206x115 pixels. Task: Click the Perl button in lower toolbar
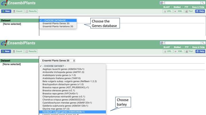click(x=190, y=51)
